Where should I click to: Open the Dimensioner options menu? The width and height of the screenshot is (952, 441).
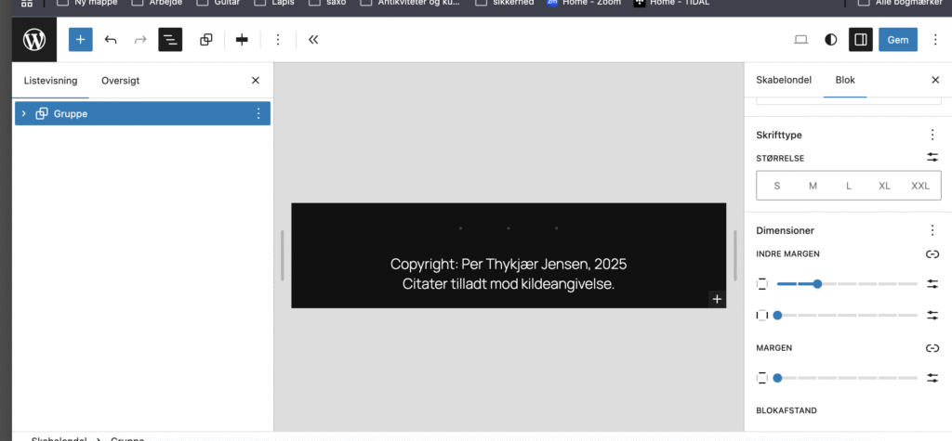pyautogui.click(x=932, y=230)
